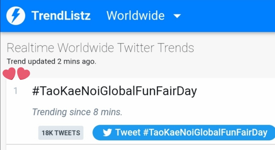Viewport: 275px width, 150px height.
Task: Click the TrendListz lightning bolt logo
Action: [16, 16]
